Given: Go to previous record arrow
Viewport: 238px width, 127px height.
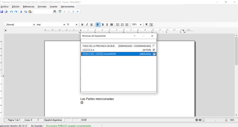Looking at the screenshot, I should click(69, 12).
